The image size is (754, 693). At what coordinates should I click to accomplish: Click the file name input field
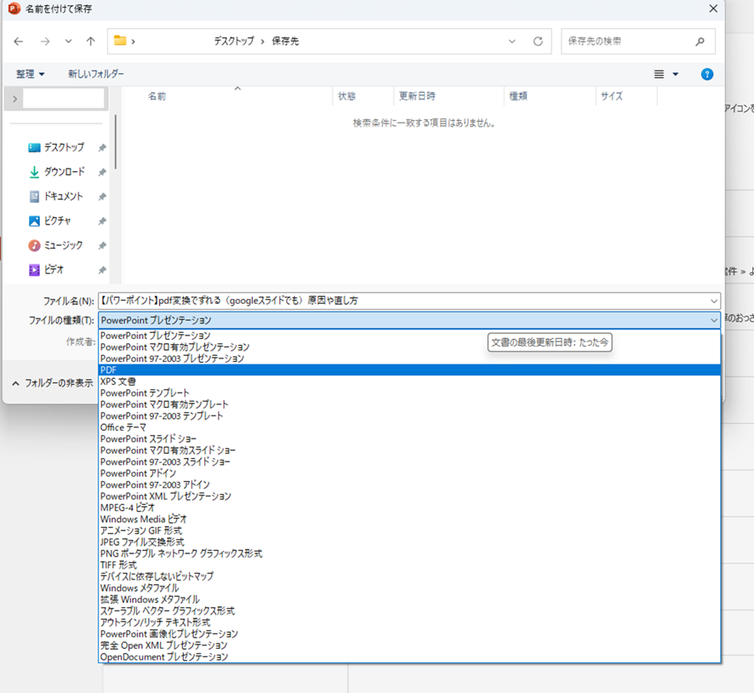pyautogui.click(x=400, y=301)
